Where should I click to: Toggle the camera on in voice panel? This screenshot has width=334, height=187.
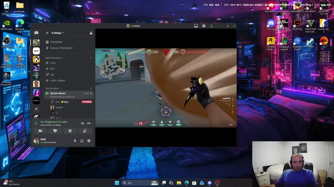[x=40, y=131]
